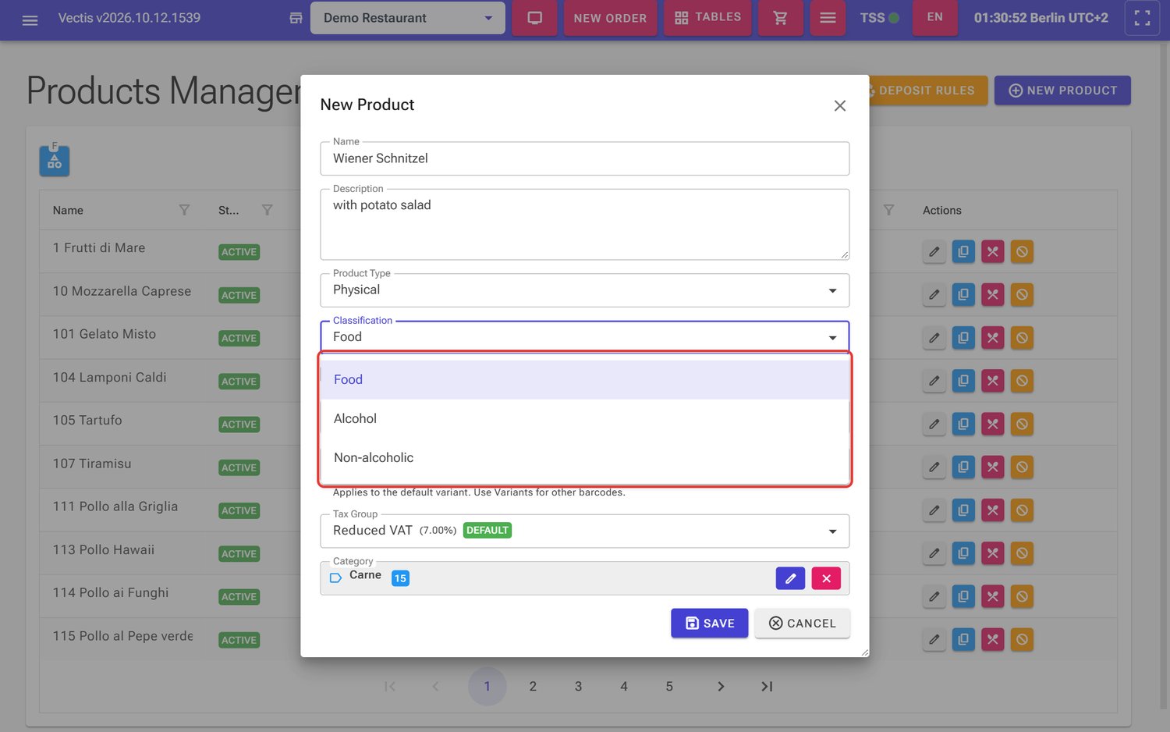Open the main hamburger menu beside Vectis
Screen dimensions: 1170x732
click(30, 19)
